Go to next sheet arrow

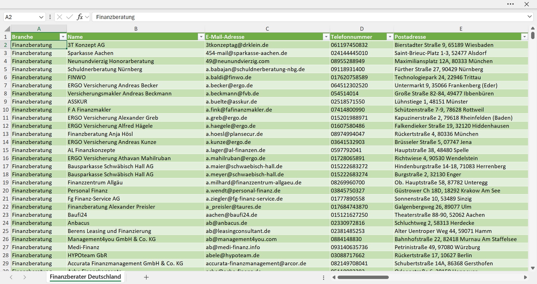point(25,277)
